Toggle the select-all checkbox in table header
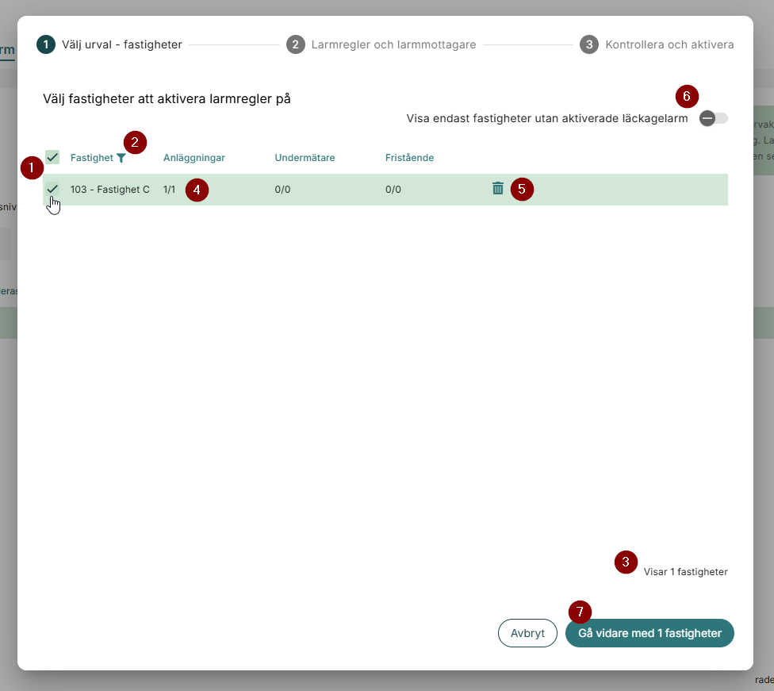The height and width of the screenshot is (691, 774). click(x=52, y=158)
